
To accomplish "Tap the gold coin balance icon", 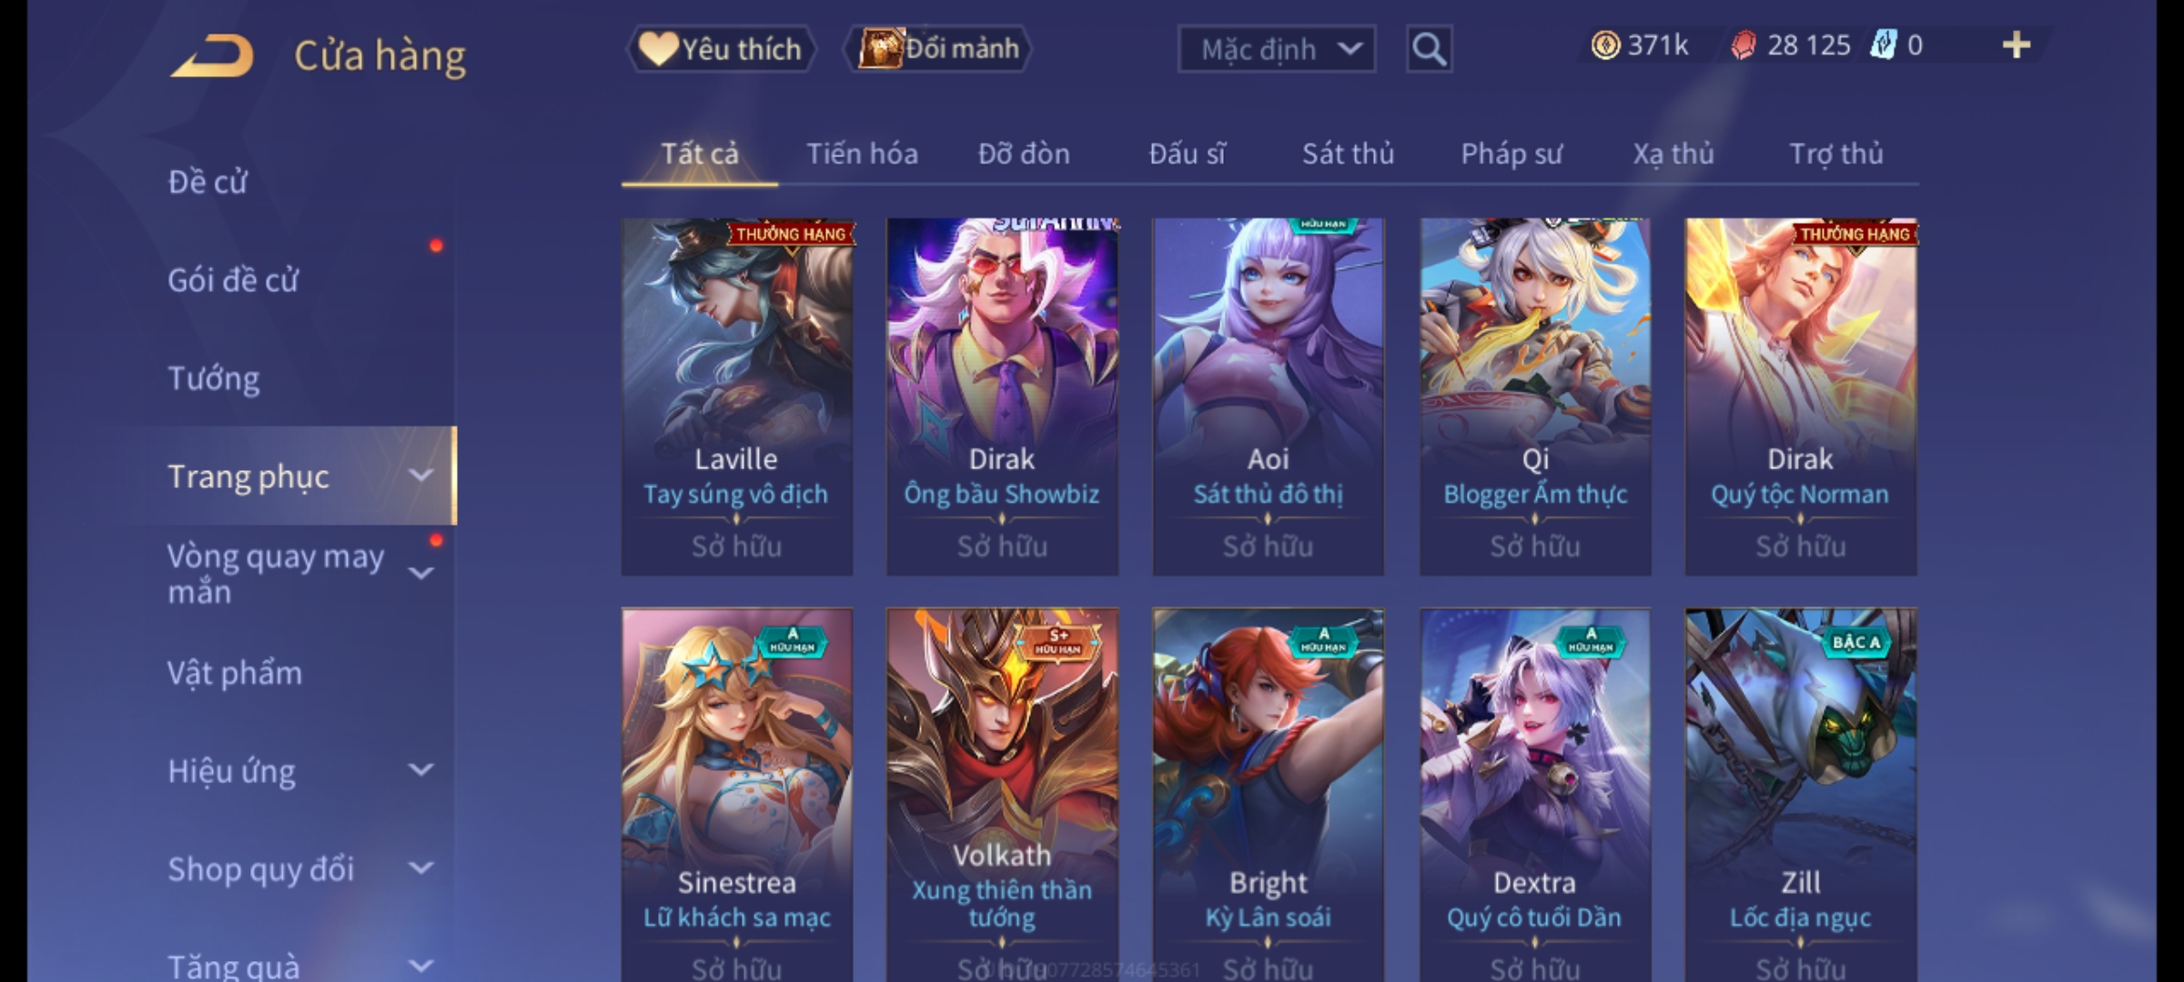I will pos(1605,45).
